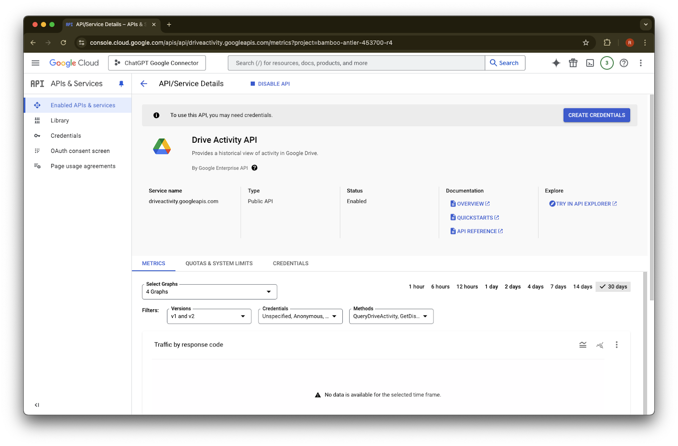
Task: Reload the current page
Action: (64, 43)
